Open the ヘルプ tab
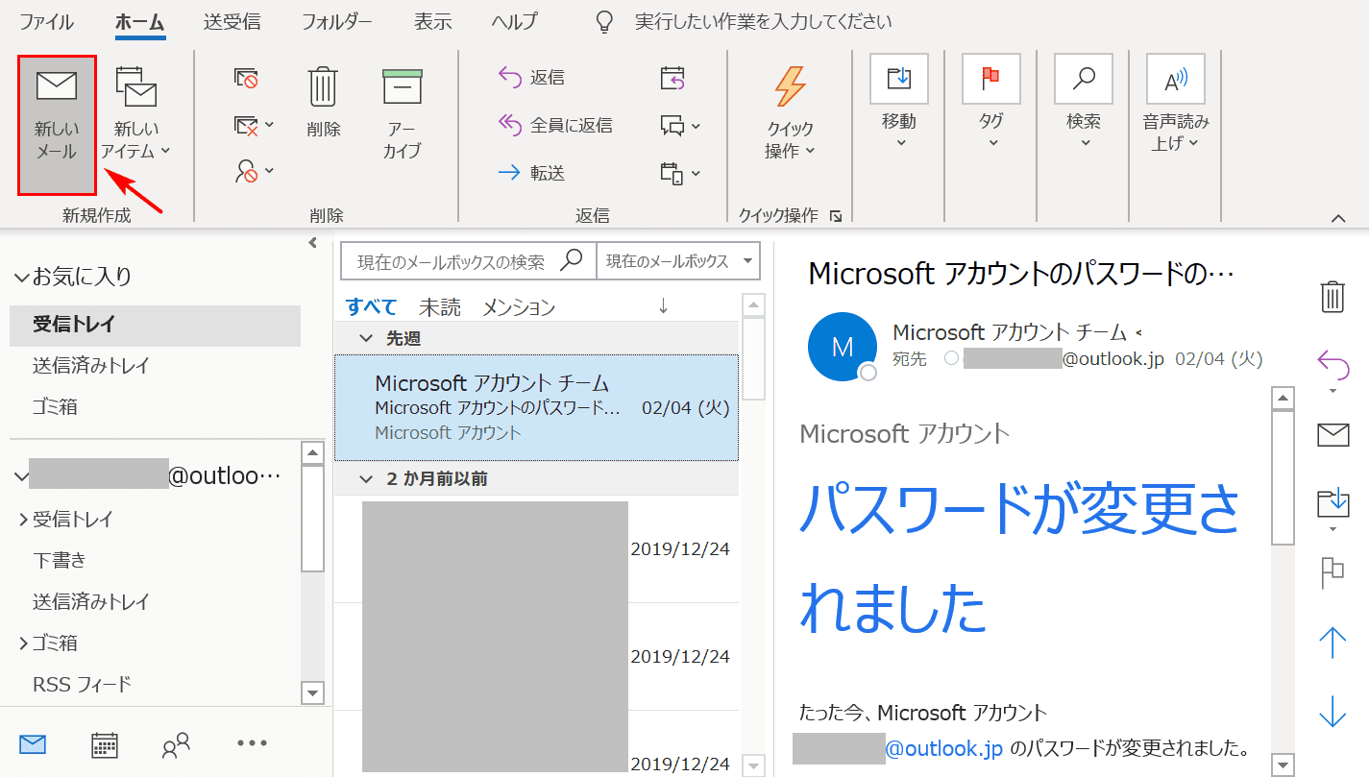The image size is (1369, 777). coord(515,21)
